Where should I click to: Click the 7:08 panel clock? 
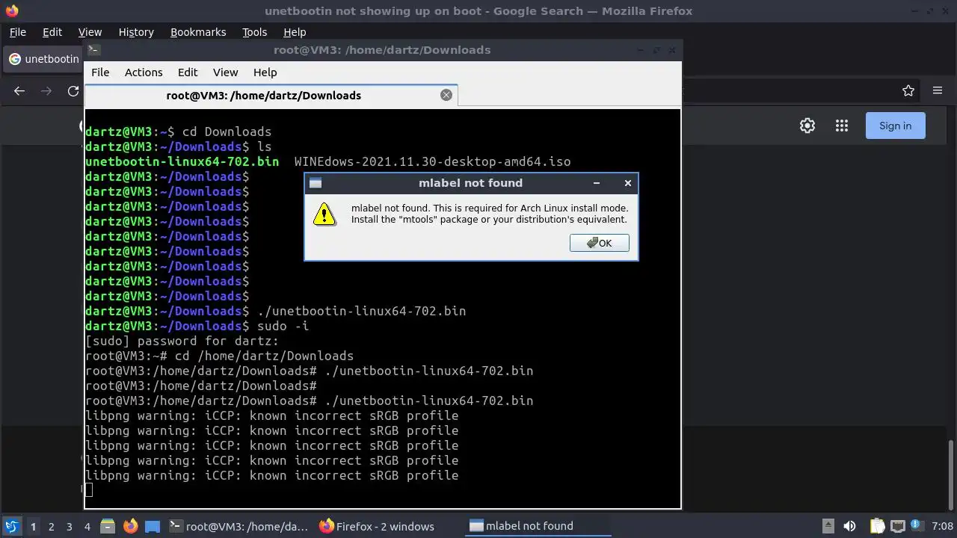pos(942,526)
